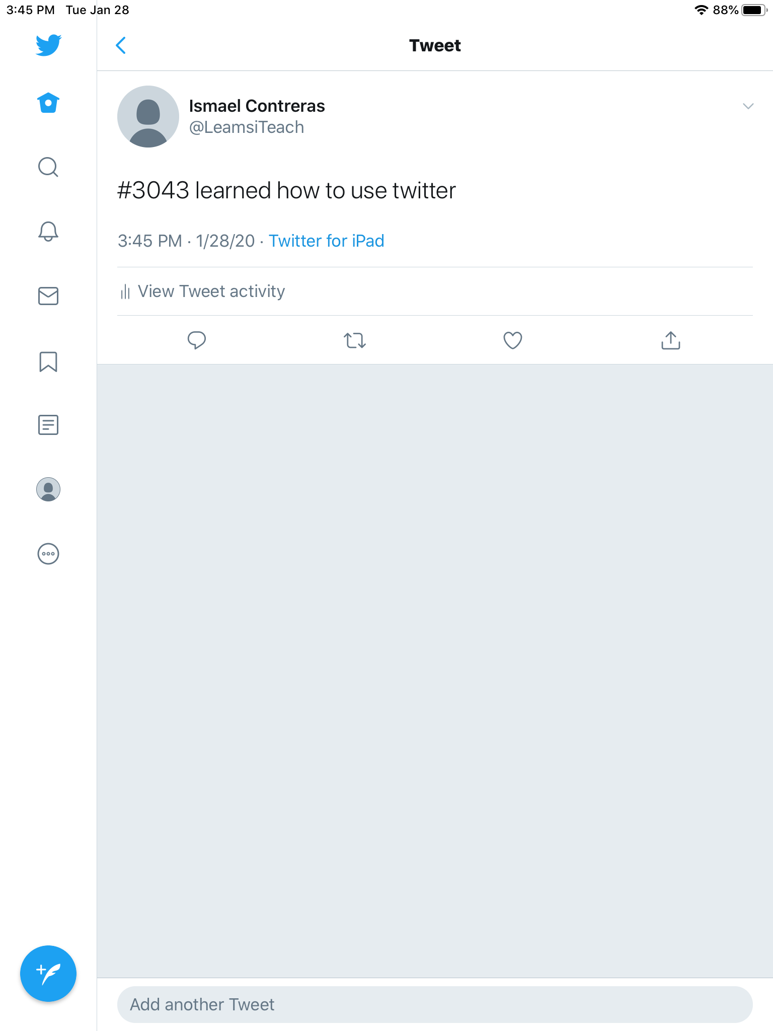Image resolution: width=773 pixels, height=1031 pixels.
Task: Open the More options circle
Action: point(48,554)
